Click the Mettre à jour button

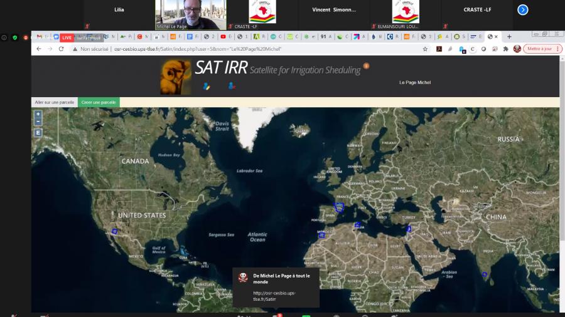[x=539, y=49]
